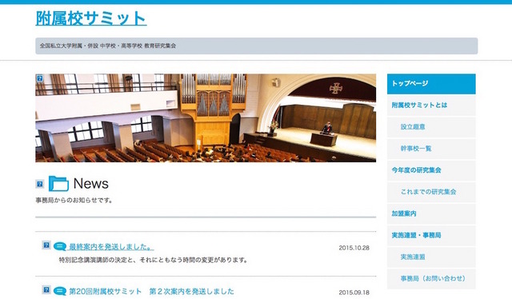Open 今年度の研究集会 menu item
512x299 pixels.
pyautogui.click(x=431, y=170)
